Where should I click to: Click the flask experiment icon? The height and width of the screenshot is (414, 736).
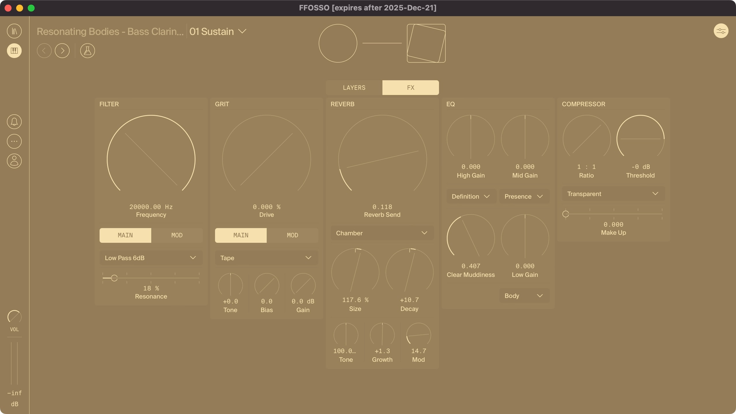click(x=87, y=51)
